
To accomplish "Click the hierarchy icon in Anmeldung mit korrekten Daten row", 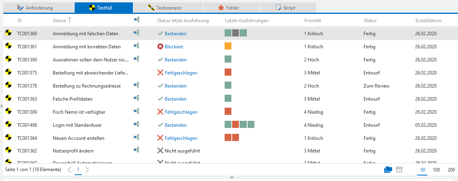I will pos(137,46).
